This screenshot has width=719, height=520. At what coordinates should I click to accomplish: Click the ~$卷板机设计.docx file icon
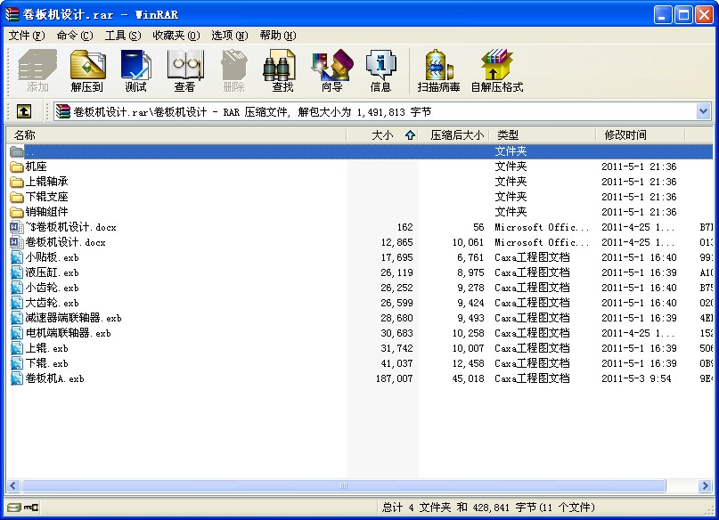[17, 227]
